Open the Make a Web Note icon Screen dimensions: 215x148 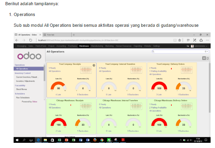click(x=195, y=40)
